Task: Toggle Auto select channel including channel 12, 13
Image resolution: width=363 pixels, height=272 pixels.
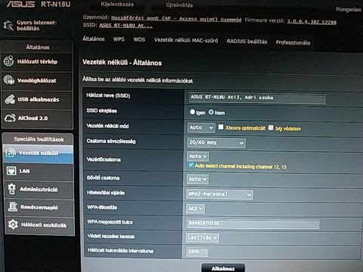Action: (191, 165)
